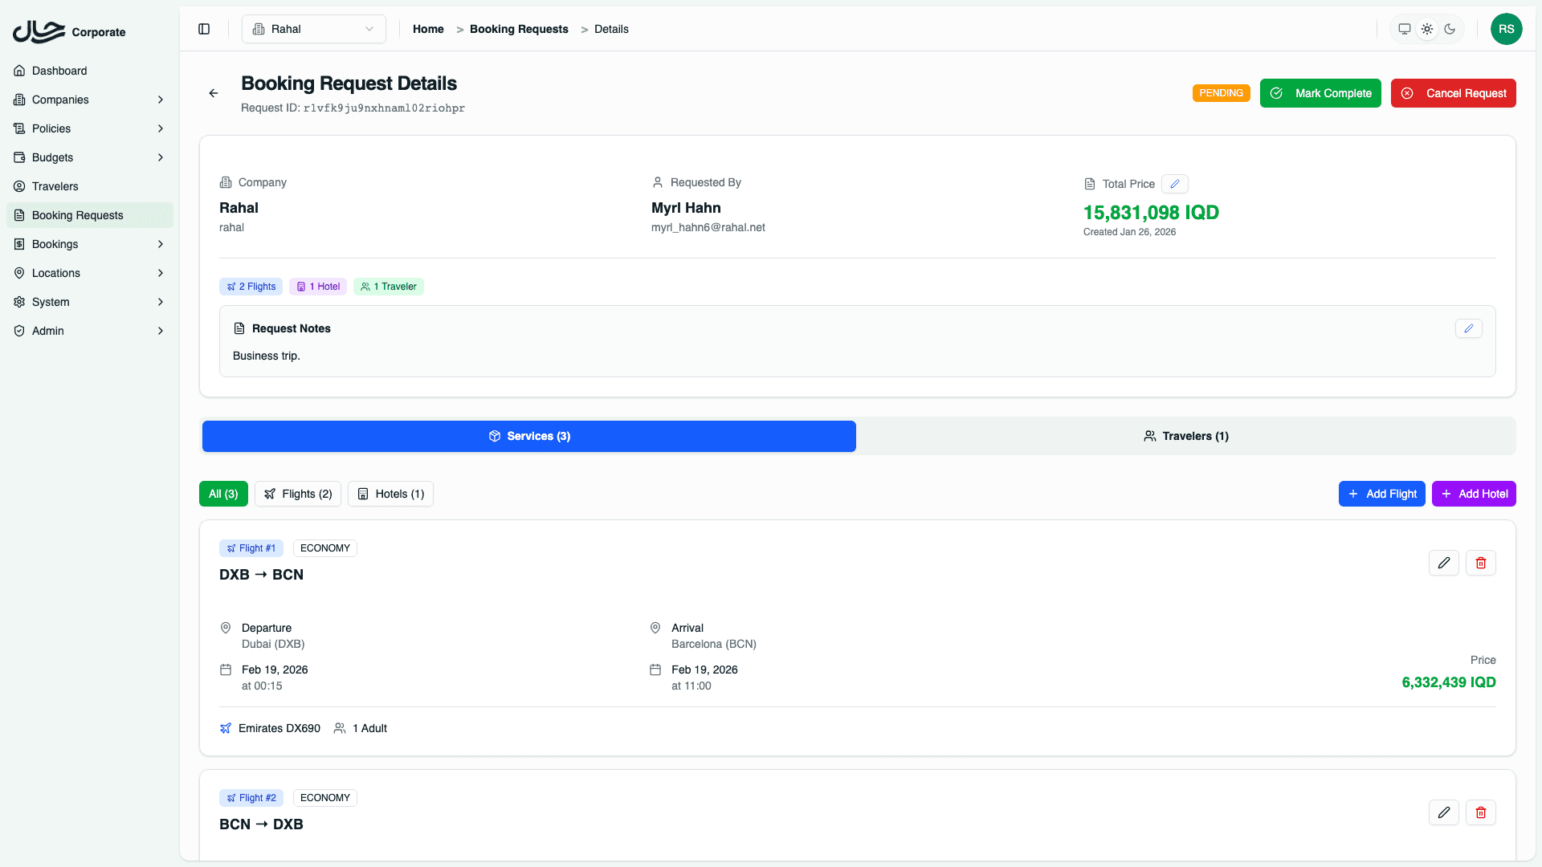Click the Travelers icon in sidebar
1542x867 pixels.
coord(20,186)
